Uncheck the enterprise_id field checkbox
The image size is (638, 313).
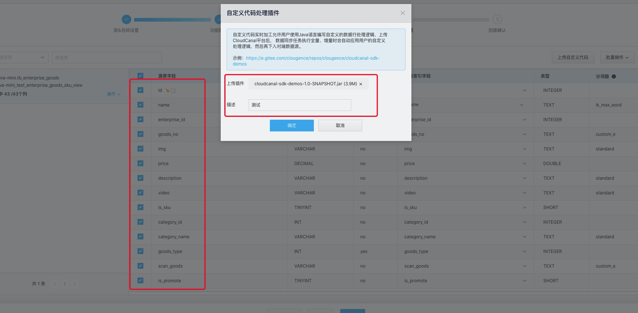tap(140, 119)
